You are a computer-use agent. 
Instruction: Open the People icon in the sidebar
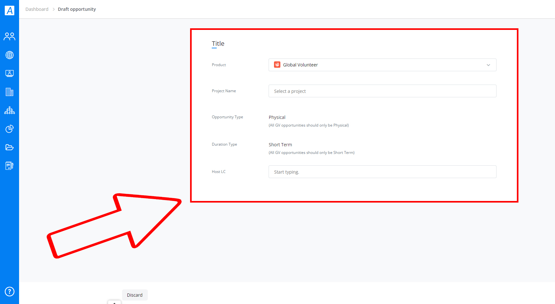[x=10, y=37]
